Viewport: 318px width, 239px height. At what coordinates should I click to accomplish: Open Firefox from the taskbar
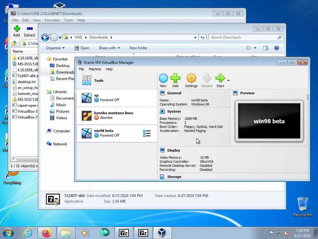coord(47,233)
